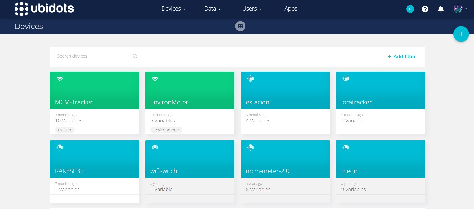
Task: Click the Devices page heading
Action: click(x=29, y=26)
